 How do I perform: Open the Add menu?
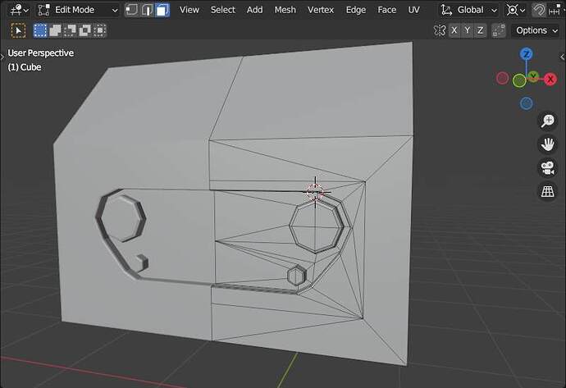click(x=255, y=10)
